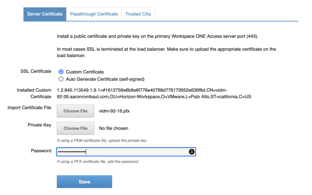Choose File for Import Certificate File
The image size is (312, 195).
coord(76,111)
